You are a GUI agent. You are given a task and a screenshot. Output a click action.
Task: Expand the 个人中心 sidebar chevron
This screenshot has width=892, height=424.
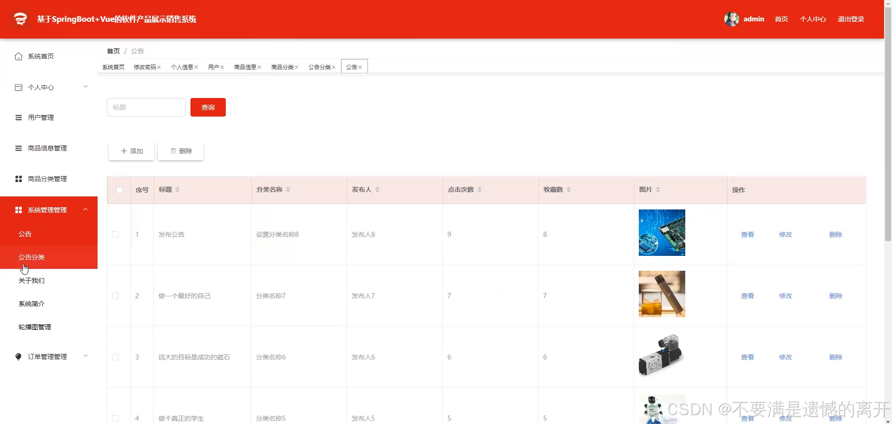[85, 87]
